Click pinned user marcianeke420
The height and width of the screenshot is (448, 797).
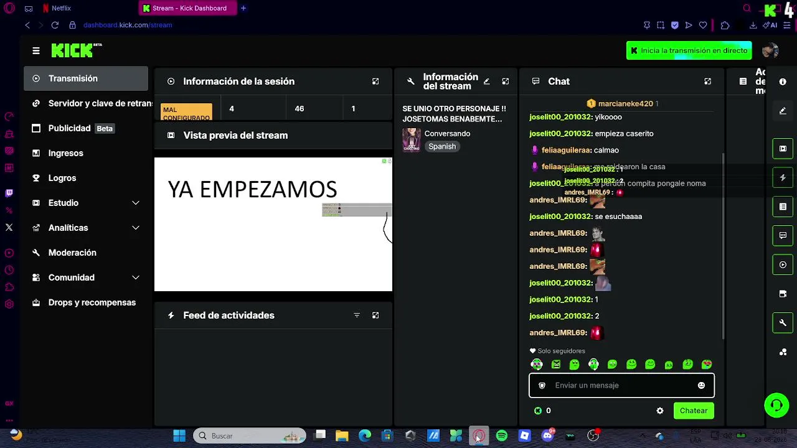point(625,104)
